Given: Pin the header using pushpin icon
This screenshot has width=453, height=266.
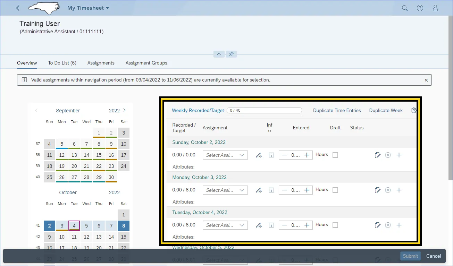Looking at the screenshot, I should 231,54.
